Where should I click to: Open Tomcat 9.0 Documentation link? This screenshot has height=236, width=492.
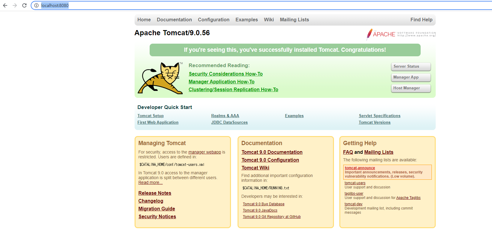click(272, 152)
